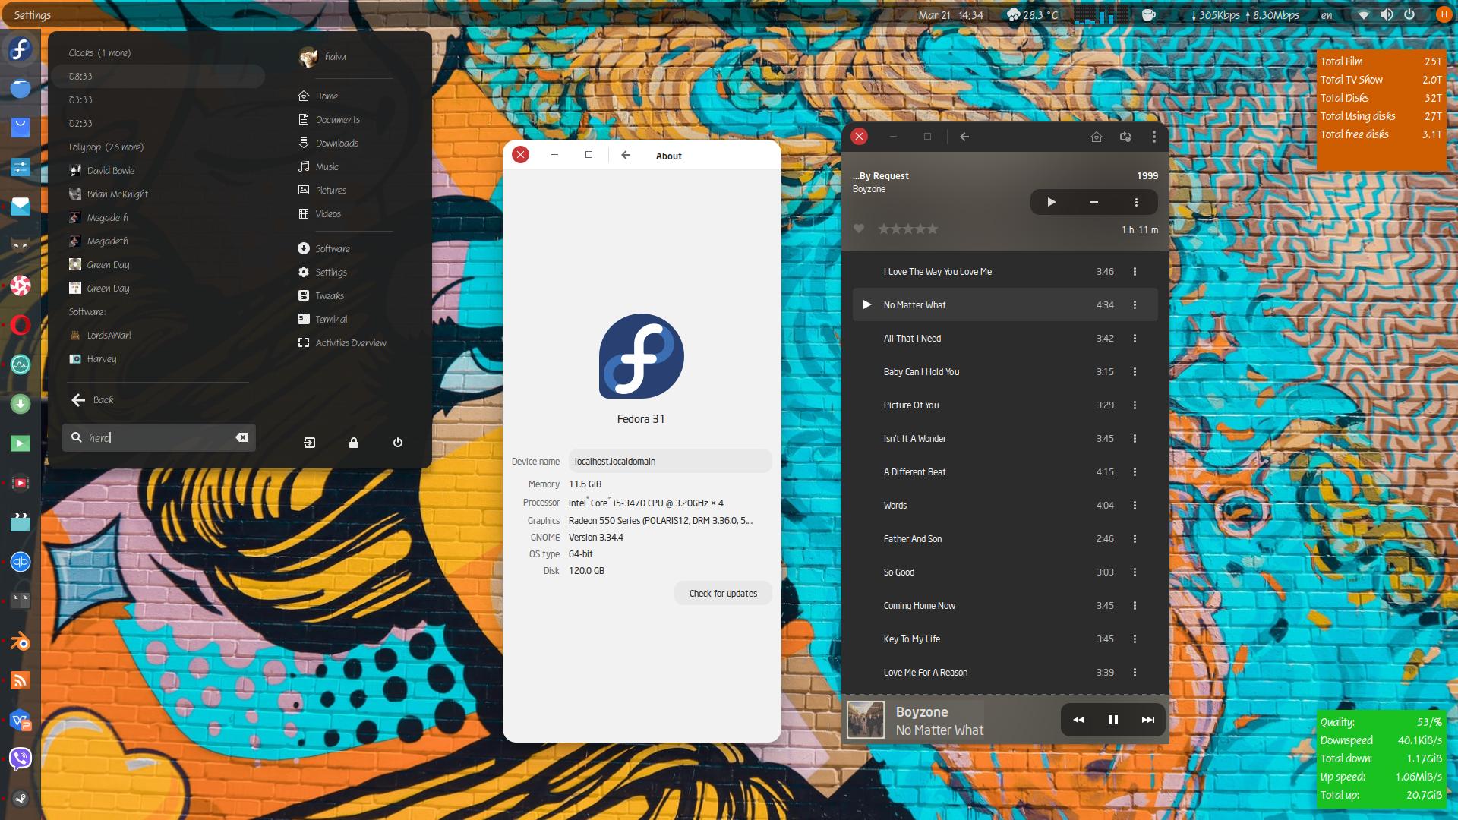Open Downloads from the menu
This screenshot has height=820, width=1458.
(328, 143)
